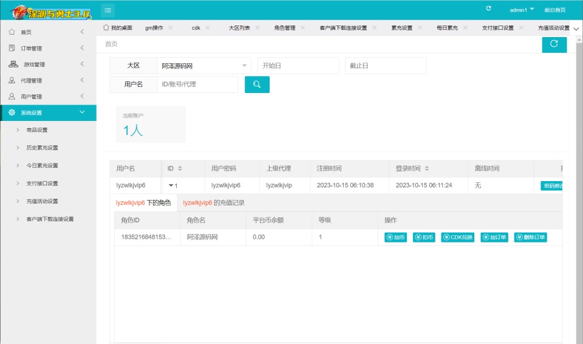
Task: Open the admin1 user dropdown
Action: point(522,10)
